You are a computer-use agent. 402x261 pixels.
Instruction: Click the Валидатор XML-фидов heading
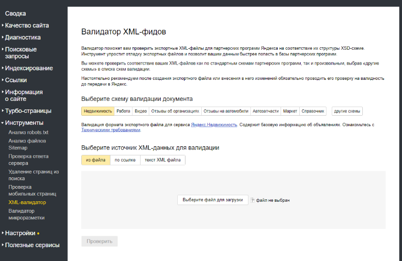[124, 32]
